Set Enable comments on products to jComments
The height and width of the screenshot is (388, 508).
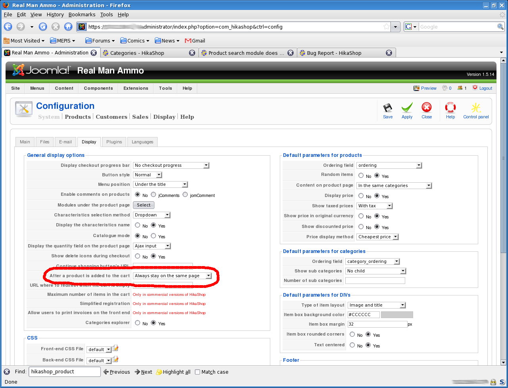154,195
